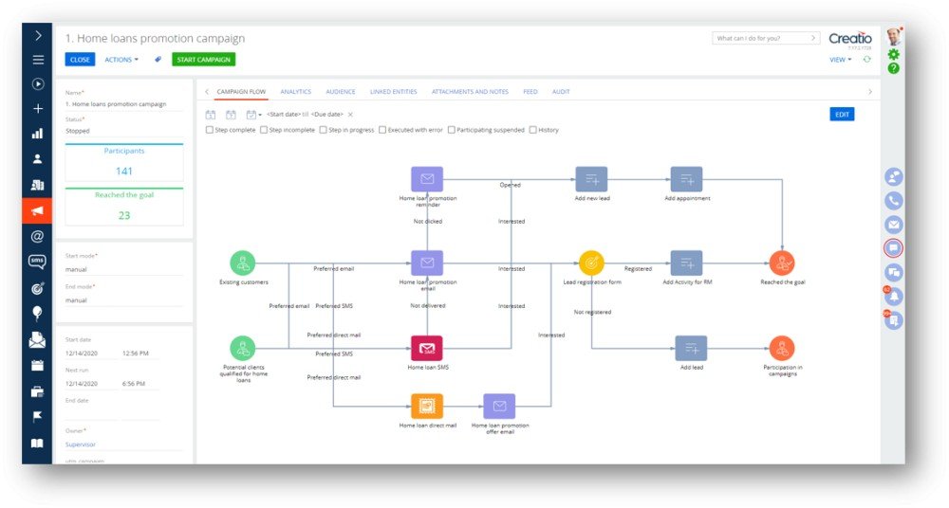Open the accounts building icon in sidebar

pyautogui.click(x=38, y=185)
